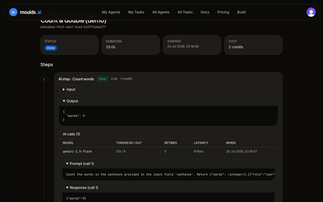This screenshot has width=323, height=202.
Task: Click the 03:18:07 when cell
Action: [x=241, y=151]
